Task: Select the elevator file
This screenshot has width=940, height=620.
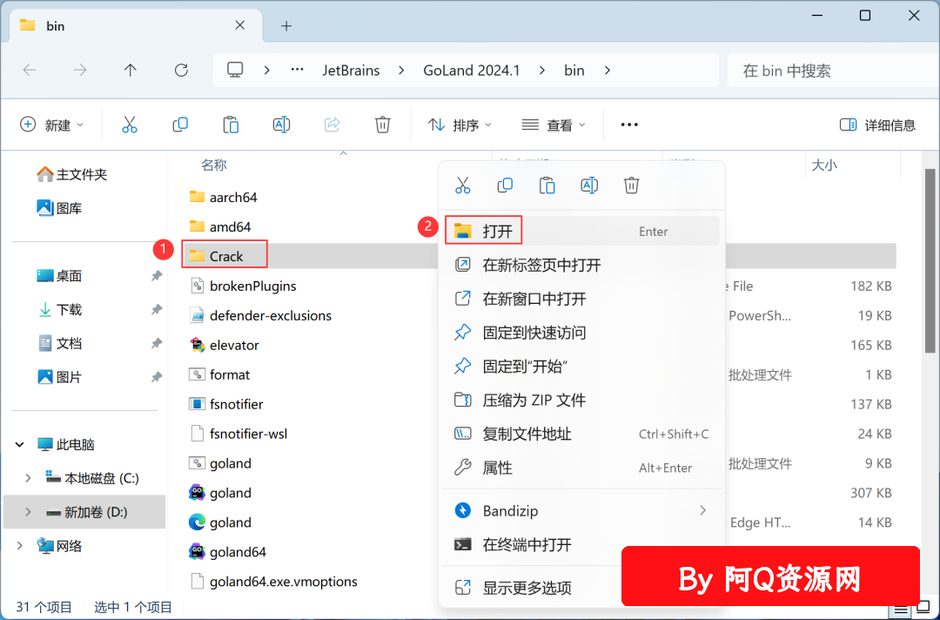Action: click(225, 345)
